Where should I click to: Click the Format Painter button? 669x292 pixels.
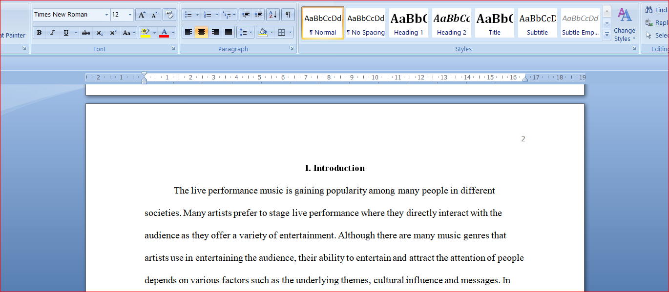13,35
